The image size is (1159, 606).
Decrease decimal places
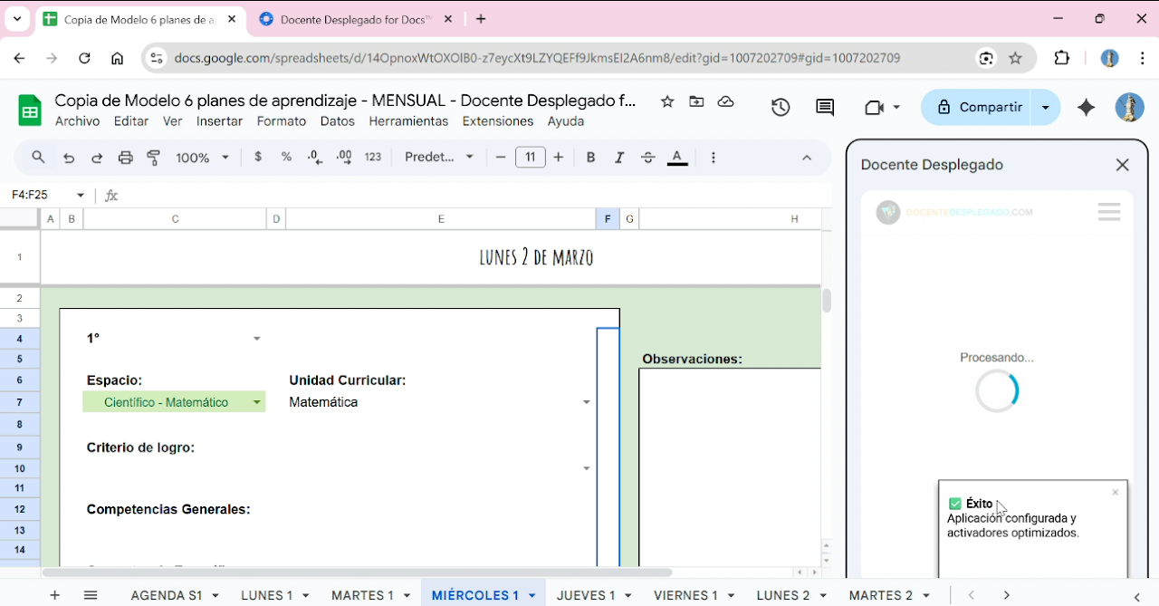click(314, 157)
